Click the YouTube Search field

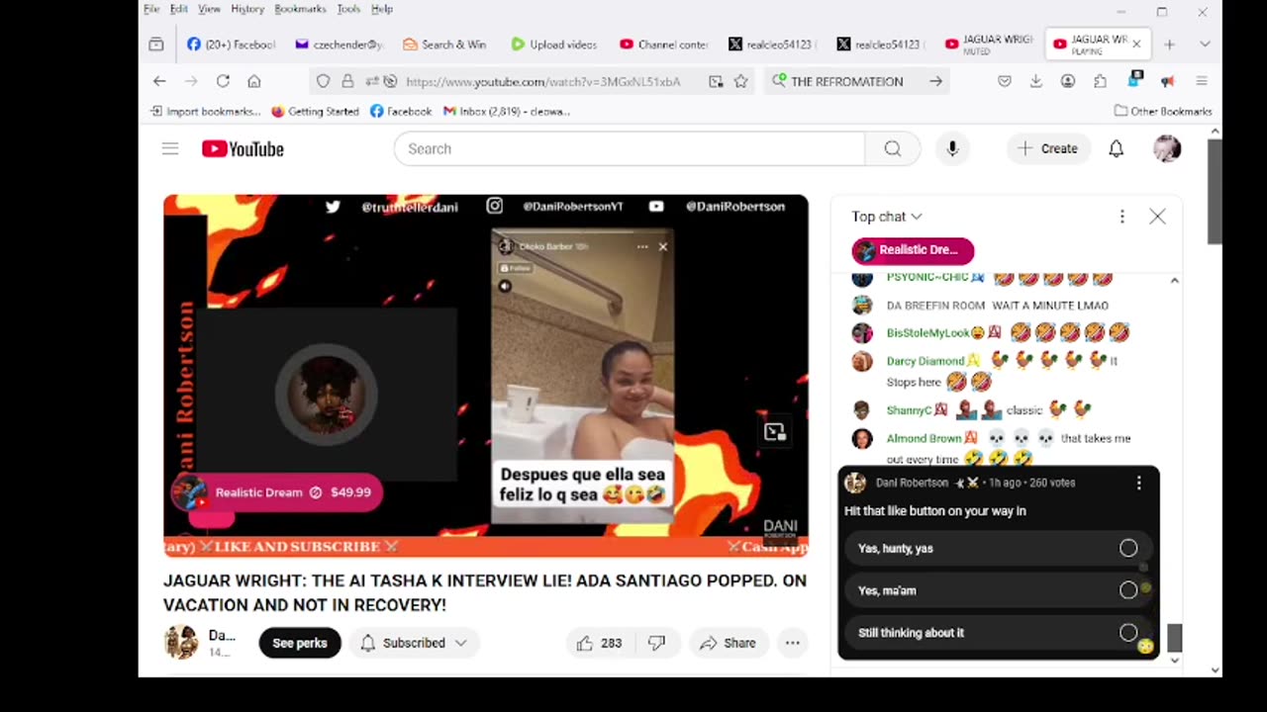point(630,148)
